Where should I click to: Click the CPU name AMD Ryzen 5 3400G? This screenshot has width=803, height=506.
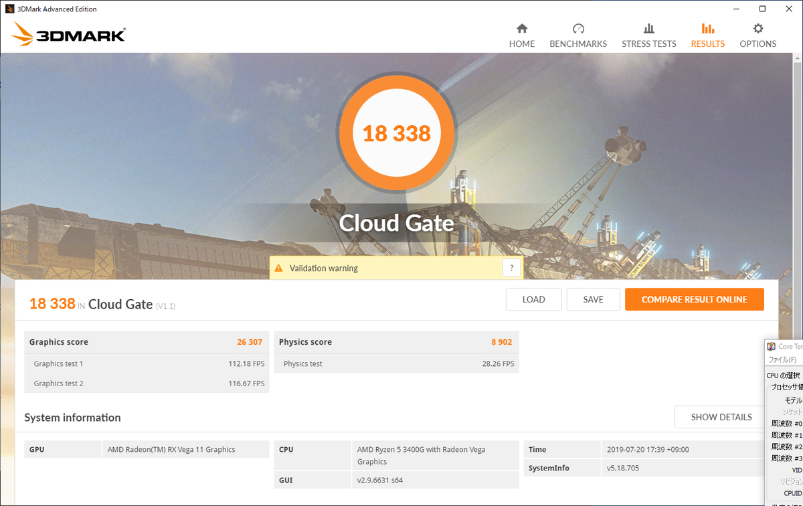(x=422, y=456)
